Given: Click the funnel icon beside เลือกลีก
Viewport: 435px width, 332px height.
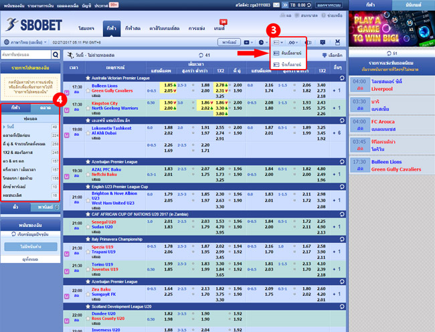Looking at the screenshot, I should pyautogui.click(x=325, y=55).
